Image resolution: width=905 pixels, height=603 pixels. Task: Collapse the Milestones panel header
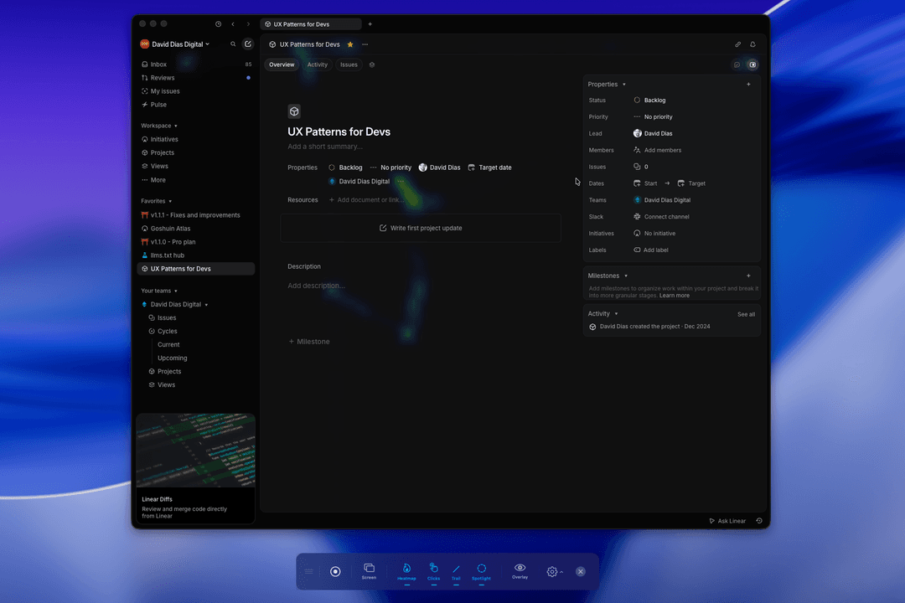click(x=608, y=276)
